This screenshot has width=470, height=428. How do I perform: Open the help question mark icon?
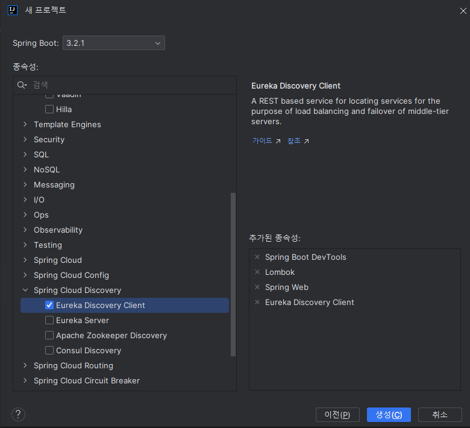click(18, 415)
